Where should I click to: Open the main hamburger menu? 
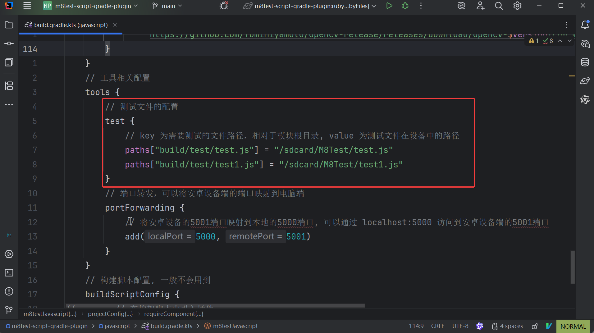click(x=27, y=6)
